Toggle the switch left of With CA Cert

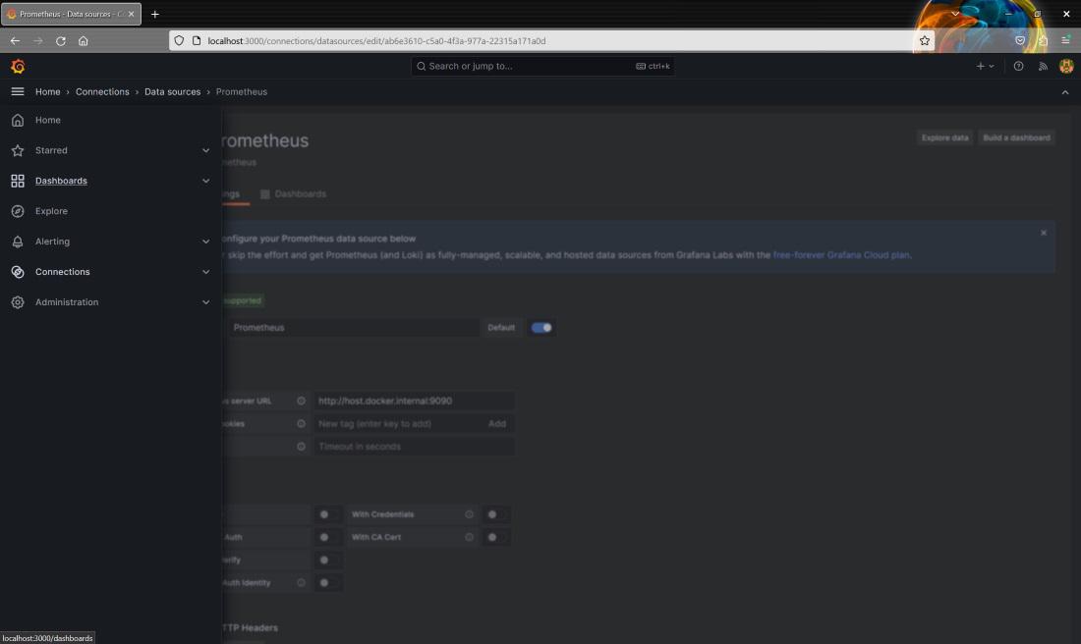coord(327,537)
